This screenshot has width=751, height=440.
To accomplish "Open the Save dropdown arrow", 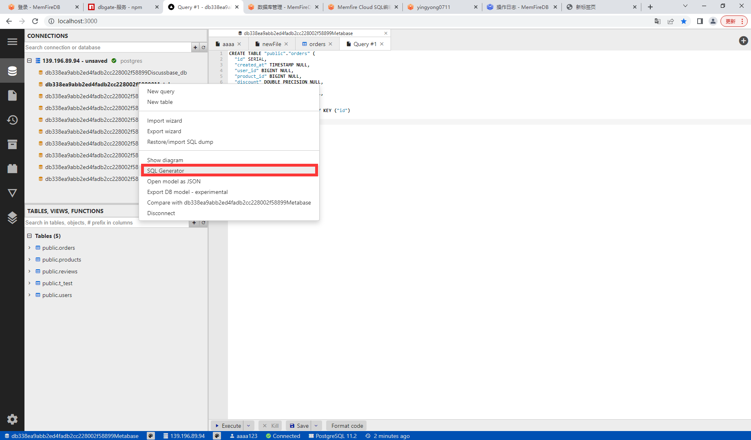I will click(x=316, y=426).
